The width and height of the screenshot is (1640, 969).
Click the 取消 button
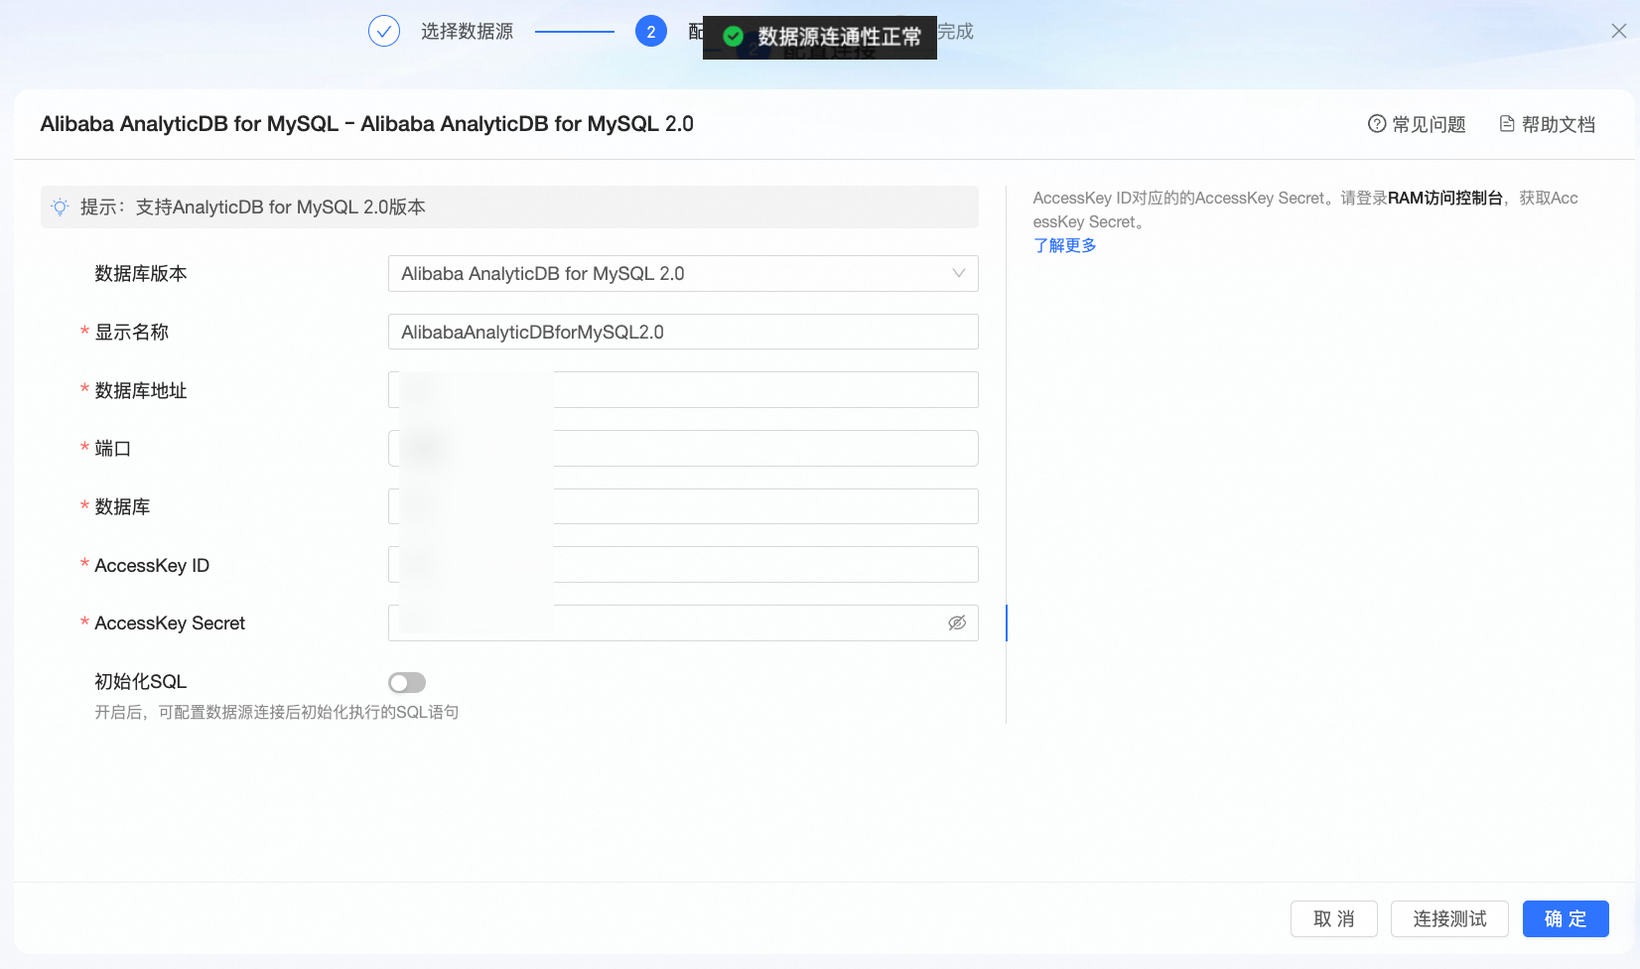coord(1334,919)
